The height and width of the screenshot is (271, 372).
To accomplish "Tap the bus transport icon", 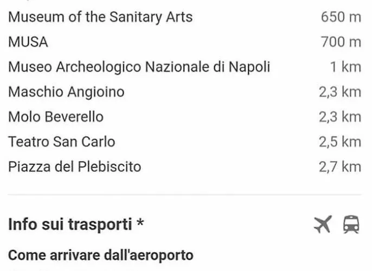I will tap(351, 224).
